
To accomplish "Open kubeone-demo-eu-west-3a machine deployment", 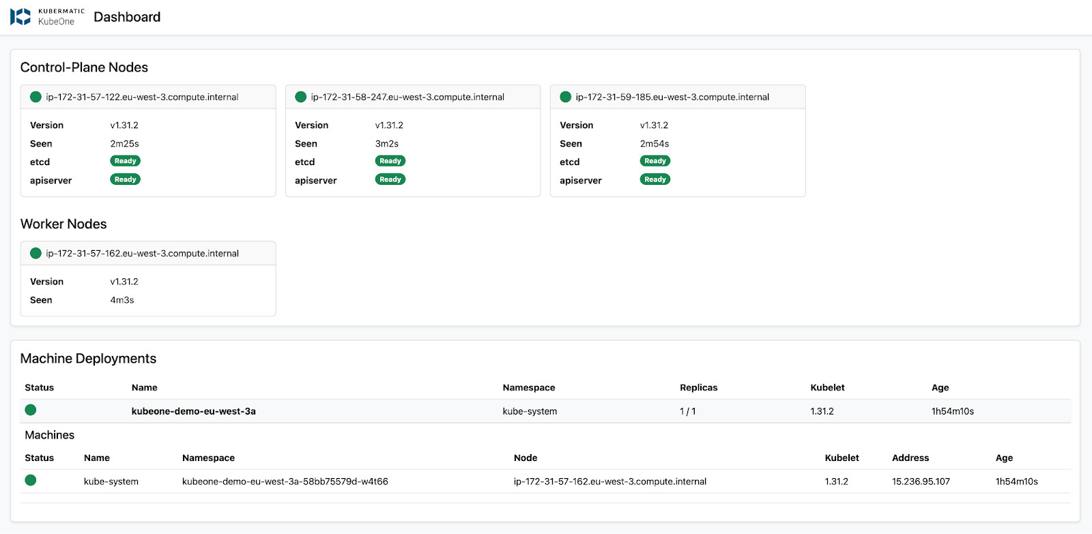I will coord(194,411).
